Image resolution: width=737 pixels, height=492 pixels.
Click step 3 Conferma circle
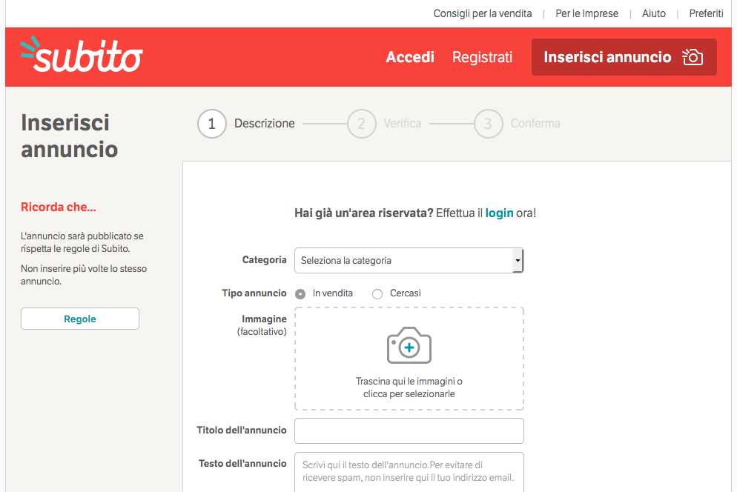(488, 124)
